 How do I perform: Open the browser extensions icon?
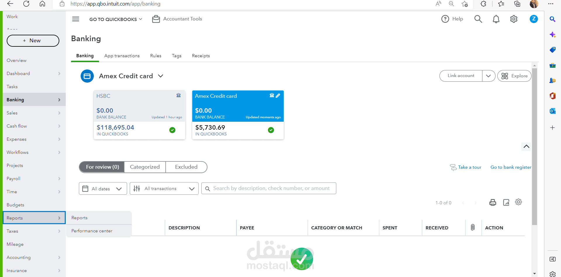point(483,4)
